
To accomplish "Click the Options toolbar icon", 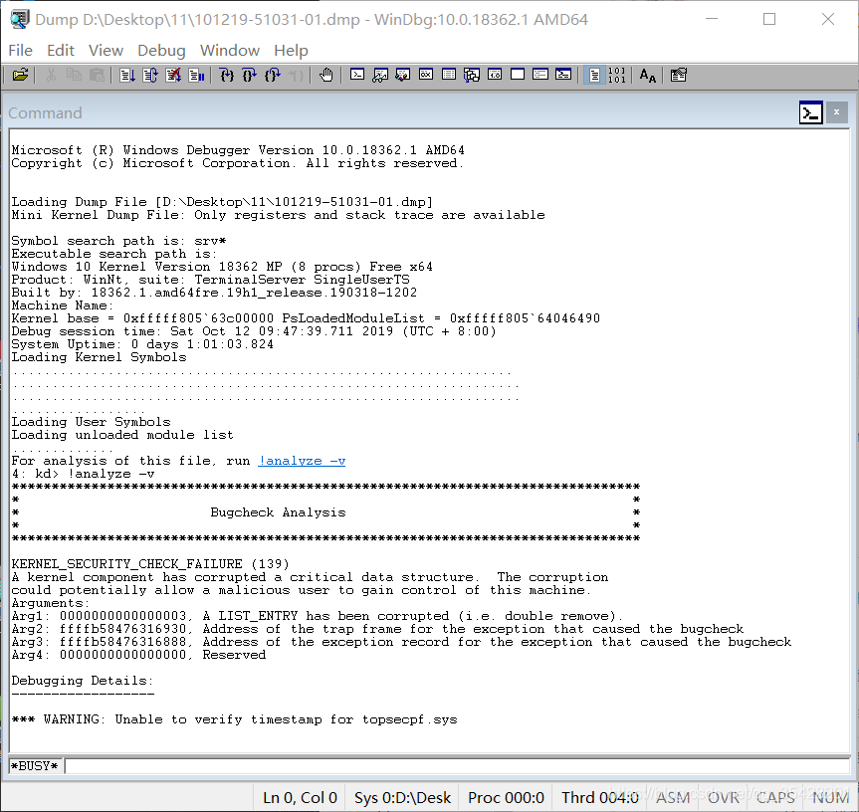I will coord(678,75).
